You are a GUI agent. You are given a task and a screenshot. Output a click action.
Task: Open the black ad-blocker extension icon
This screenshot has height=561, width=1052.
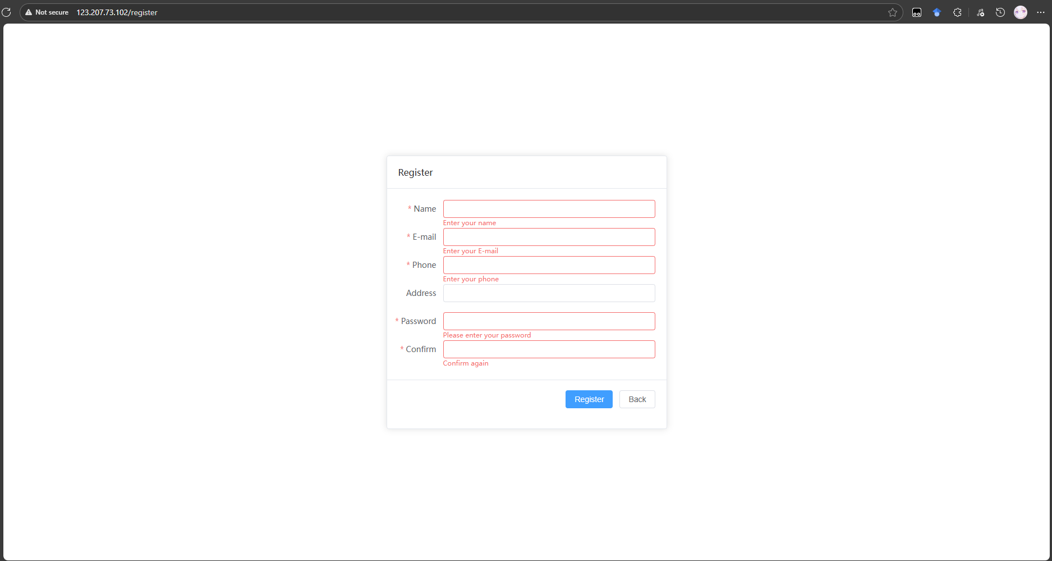(917, 12)
